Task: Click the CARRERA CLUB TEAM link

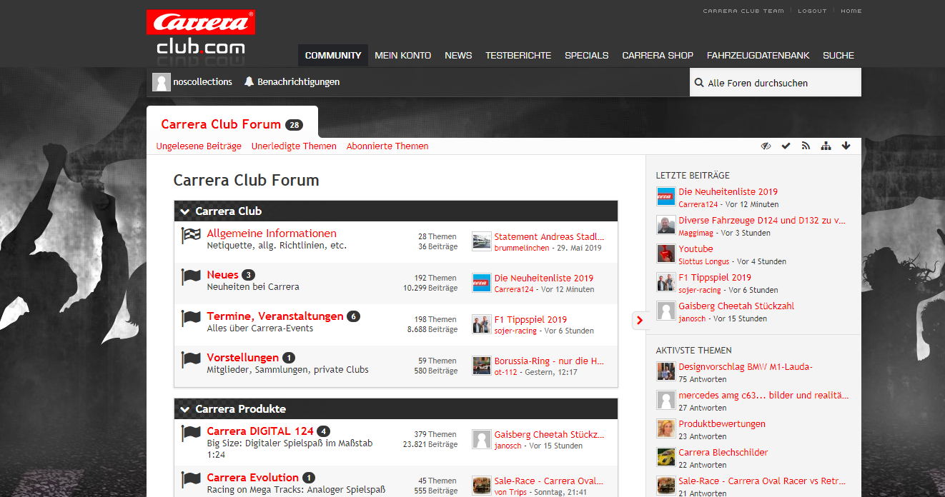Action: point(743,11)
